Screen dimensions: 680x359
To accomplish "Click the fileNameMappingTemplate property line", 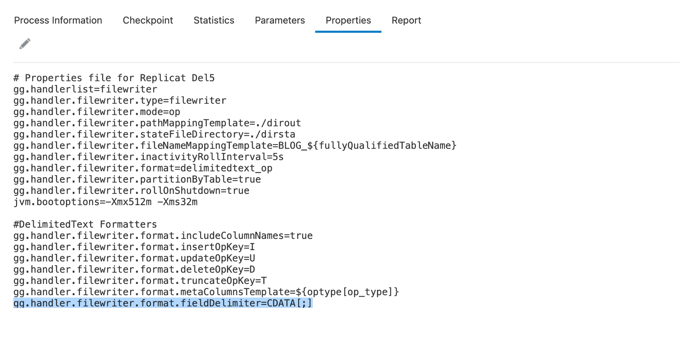I will coord(235,145).
